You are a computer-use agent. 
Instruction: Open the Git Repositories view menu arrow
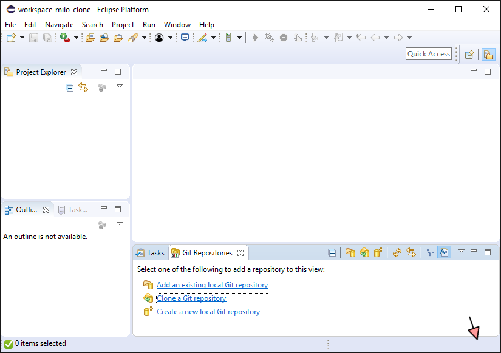(x=461, y=251)
